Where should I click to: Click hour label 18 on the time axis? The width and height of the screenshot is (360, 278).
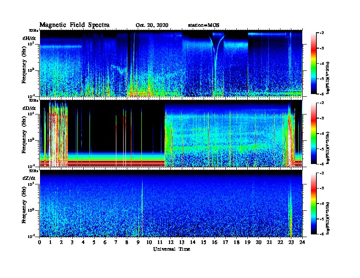[236, 242]
